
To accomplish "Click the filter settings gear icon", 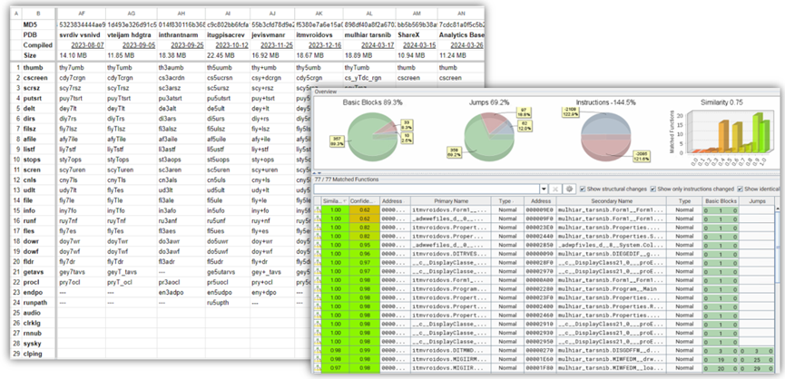I will click(569, 189).
